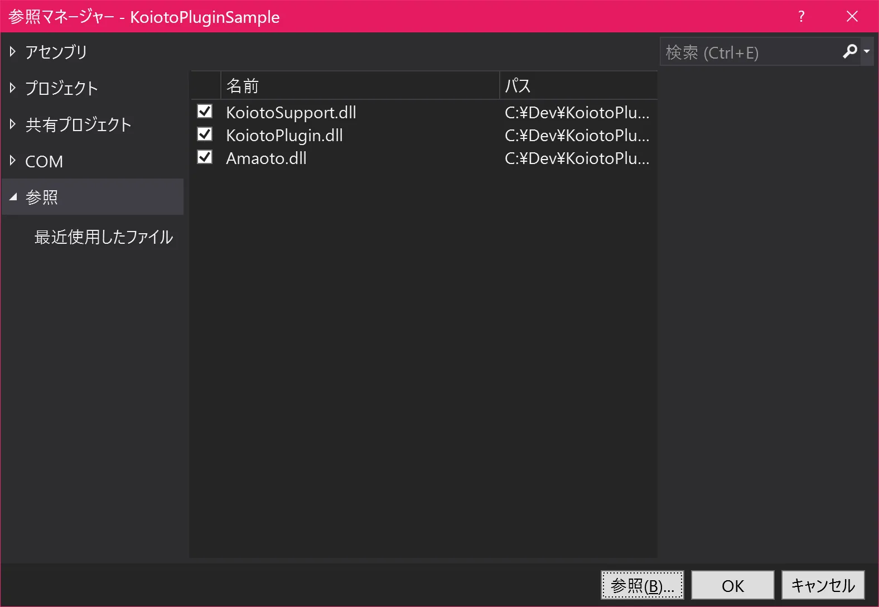Sort by the パス column header
This screenshot has width=879, height=607.
[x=578, y=86]
